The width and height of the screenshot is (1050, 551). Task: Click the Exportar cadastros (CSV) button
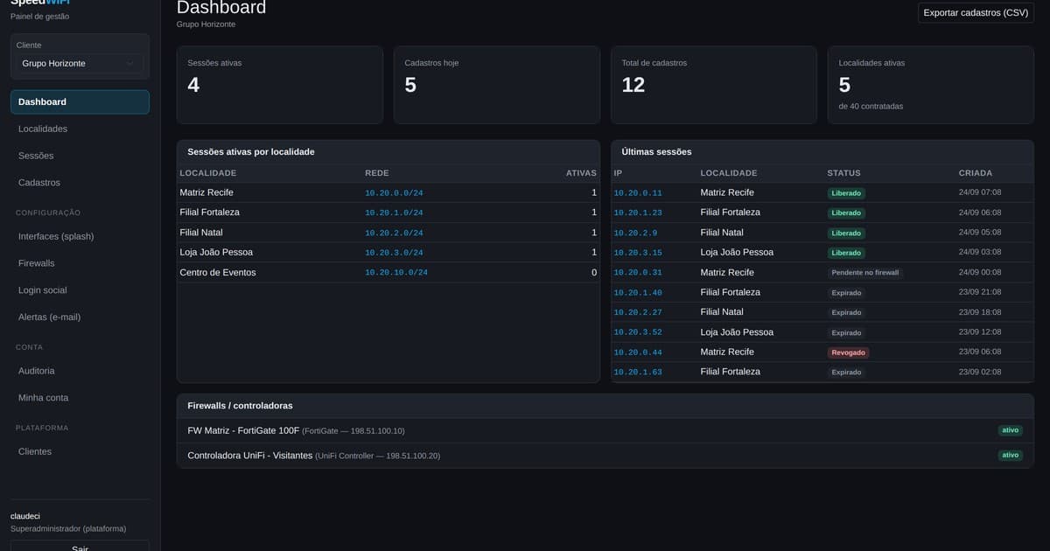coord(976,12)
